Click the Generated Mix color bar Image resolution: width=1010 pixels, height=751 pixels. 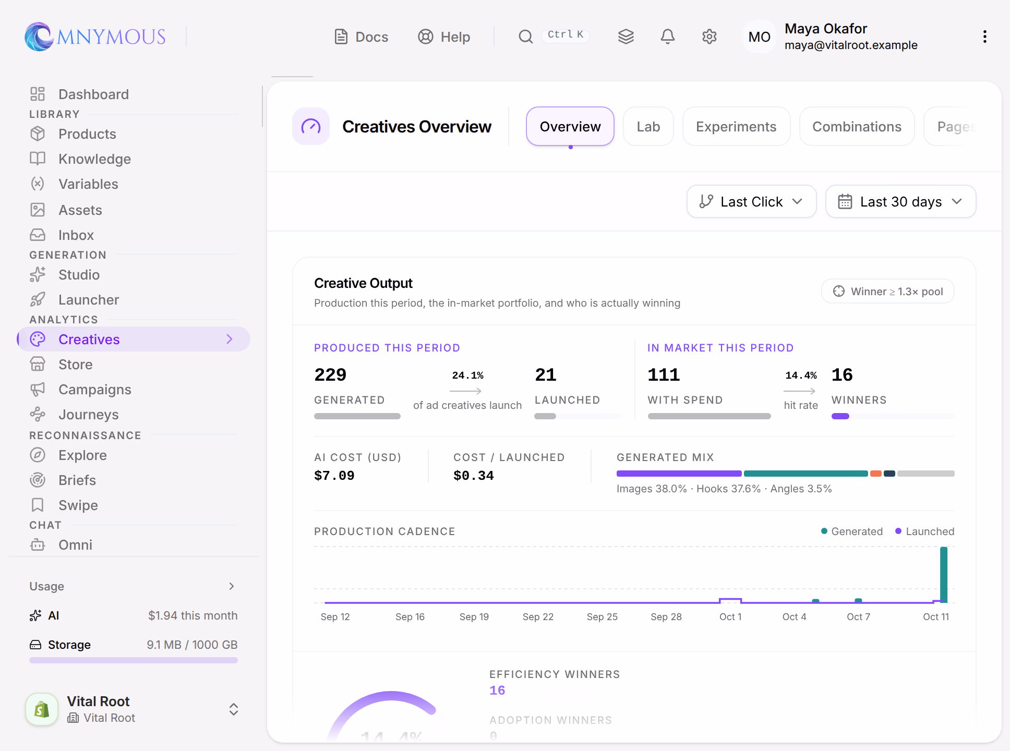coord(786,474)
